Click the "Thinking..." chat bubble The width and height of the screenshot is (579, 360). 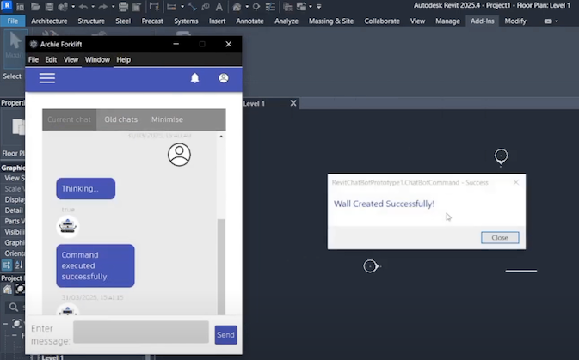pyautogui.click(x=86, y=188)
